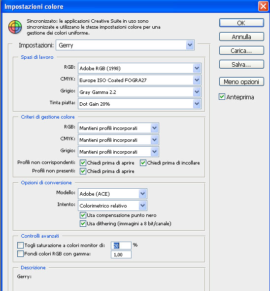Open RGB color policy dropdown
This screenshot has width=270, height=291.
[x=118, y=128]
